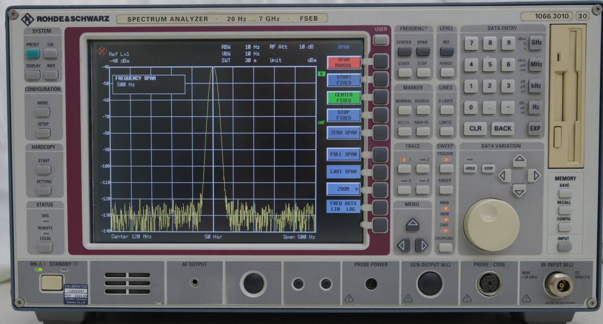Push the EXP key
The width and height of the screenshot is (603, 324).
535,129
